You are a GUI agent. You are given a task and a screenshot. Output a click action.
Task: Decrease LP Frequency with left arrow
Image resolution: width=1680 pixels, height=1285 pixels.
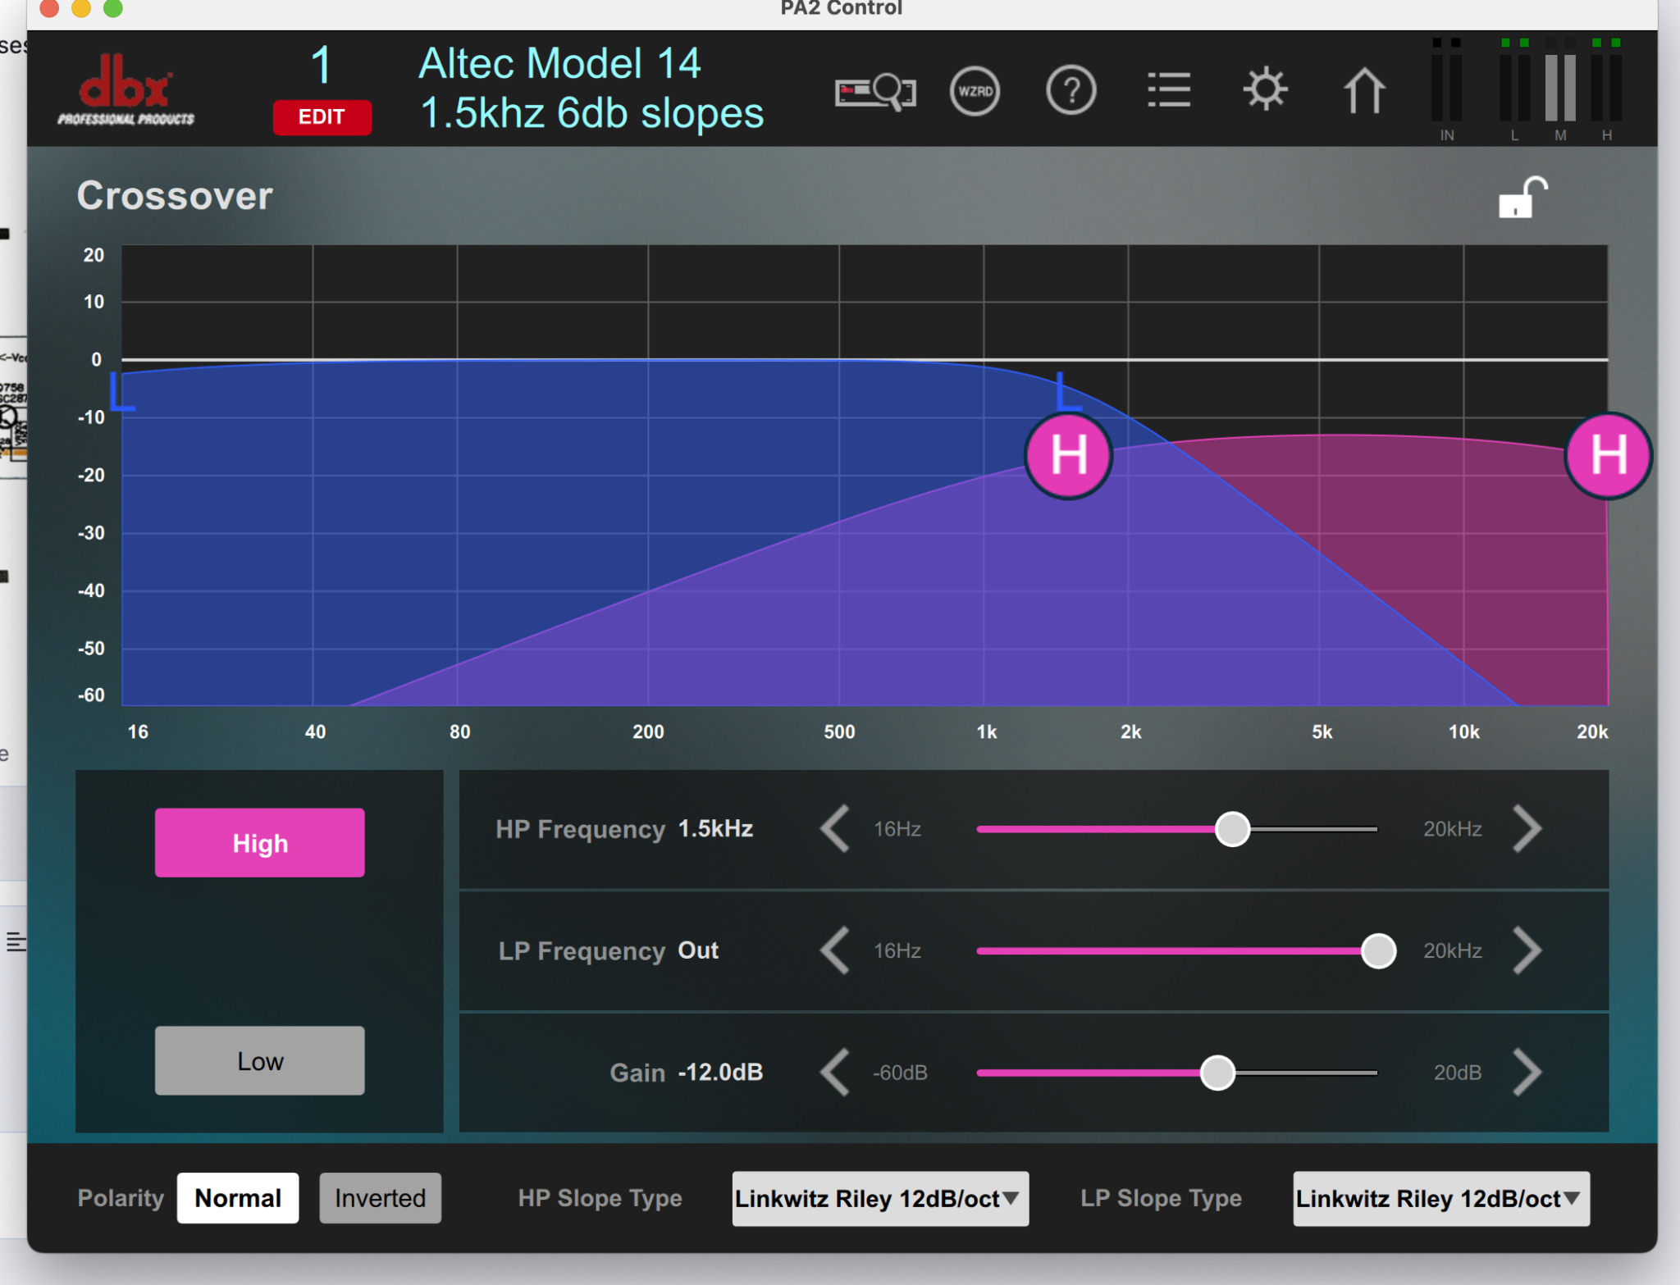pyautogui.click(x=835, y=950)
